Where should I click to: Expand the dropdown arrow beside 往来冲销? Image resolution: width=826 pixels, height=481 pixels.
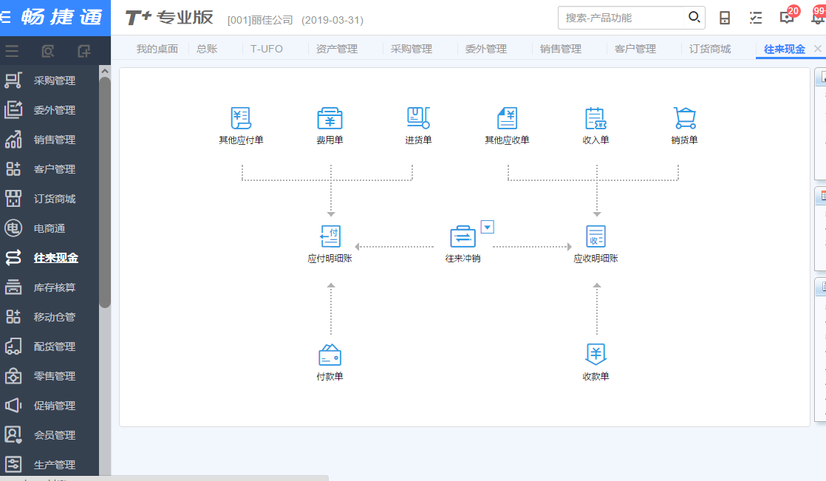coord(488,227)
